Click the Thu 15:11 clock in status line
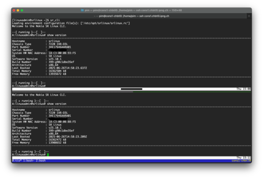The image size is (263, 178). pos(244,158)
